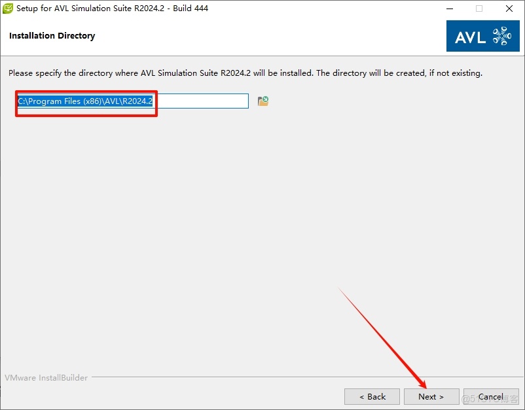
Task: Click the 'Please specify the directory' instruction text
Action: [245, 73]
